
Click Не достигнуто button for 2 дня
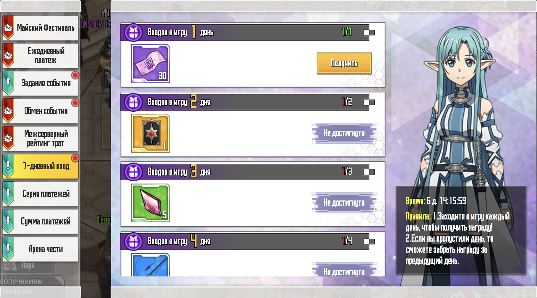point(344,133)
